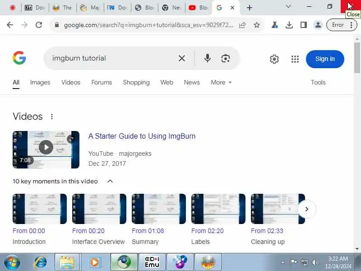This screenshot has height=271, width=361.
Task: Open search Tools options
Action: (318, 83)
